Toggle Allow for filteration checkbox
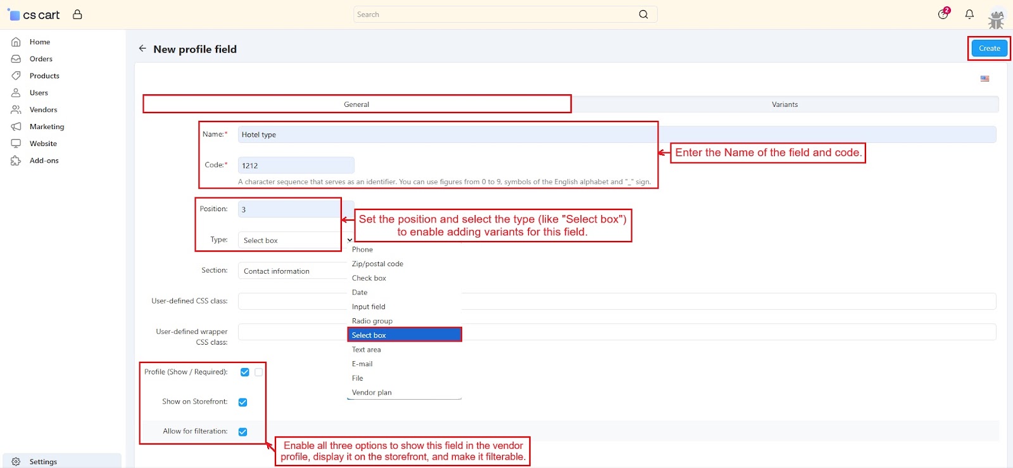Image resolution: width=1013 pixels, height=468 pixels. (x=242, y=432)
